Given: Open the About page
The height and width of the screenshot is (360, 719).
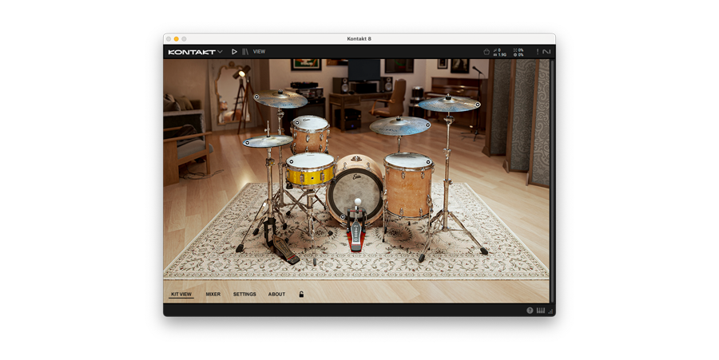Looking at the screenshot, I should pyautogui.click(x=276, y=295).
